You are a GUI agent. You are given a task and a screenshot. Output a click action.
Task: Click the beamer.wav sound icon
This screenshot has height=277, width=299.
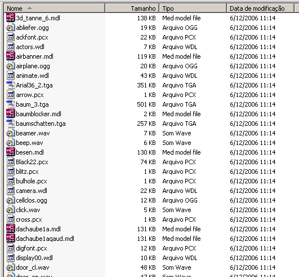(x=11, y=133)
